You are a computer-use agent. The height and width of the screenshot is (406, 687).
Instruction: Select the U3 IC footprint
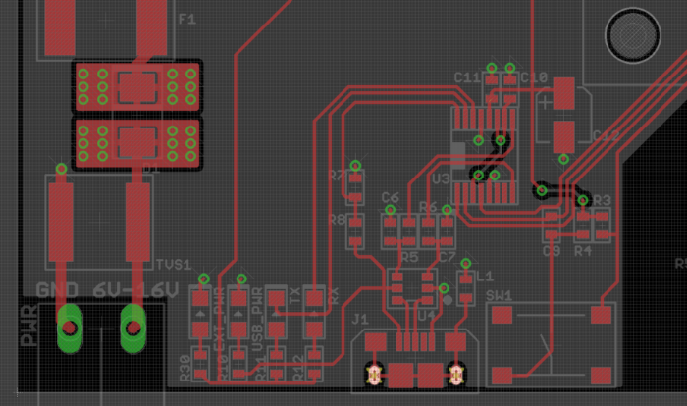(x=482, y=160)
